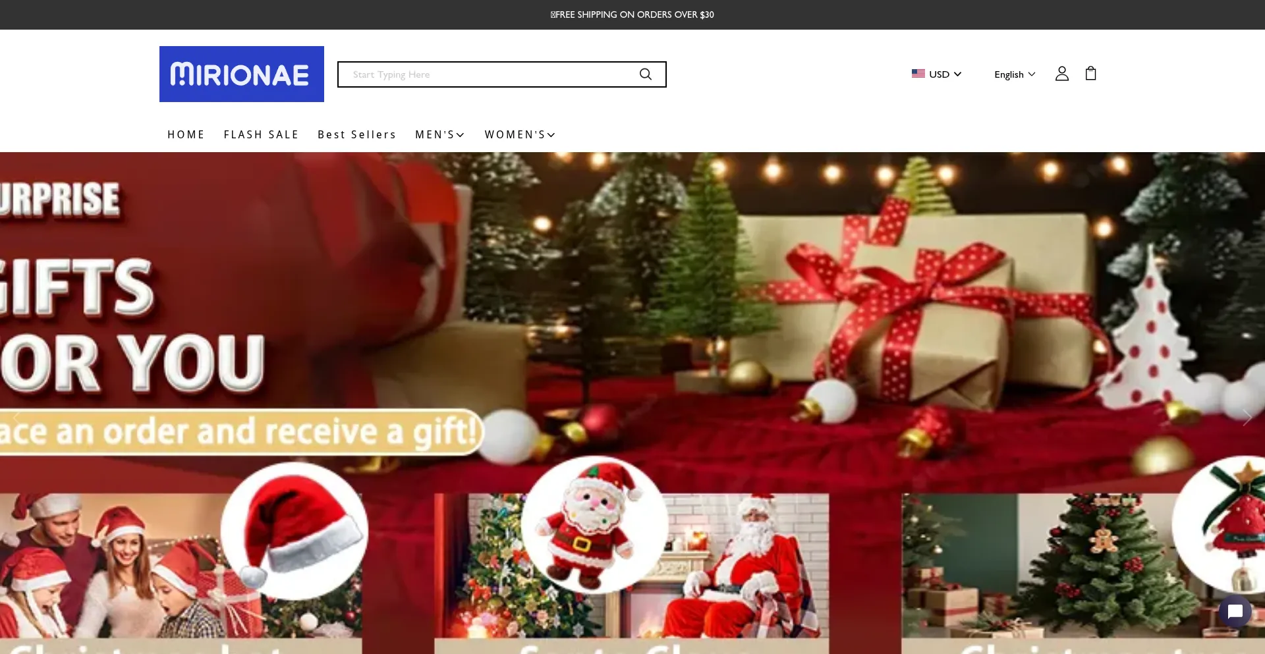Open the chat widget bubble

pyautogui.click(x=1234, y=611)
